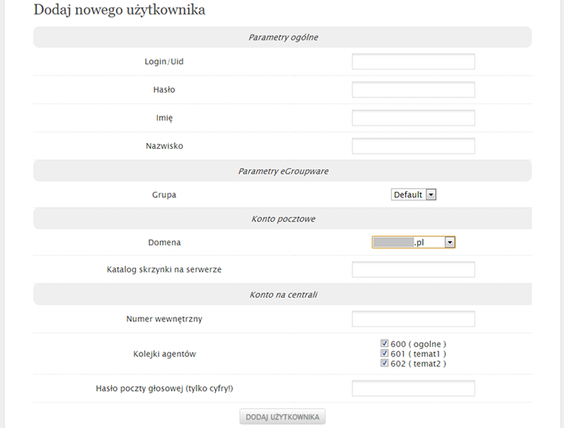Click the Kolejki agentów row label
564x428 pixels.
tap(164, 354)
